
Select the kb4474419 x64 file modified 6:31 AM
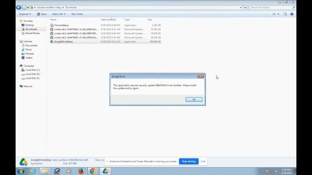click(x=105, y=29)
